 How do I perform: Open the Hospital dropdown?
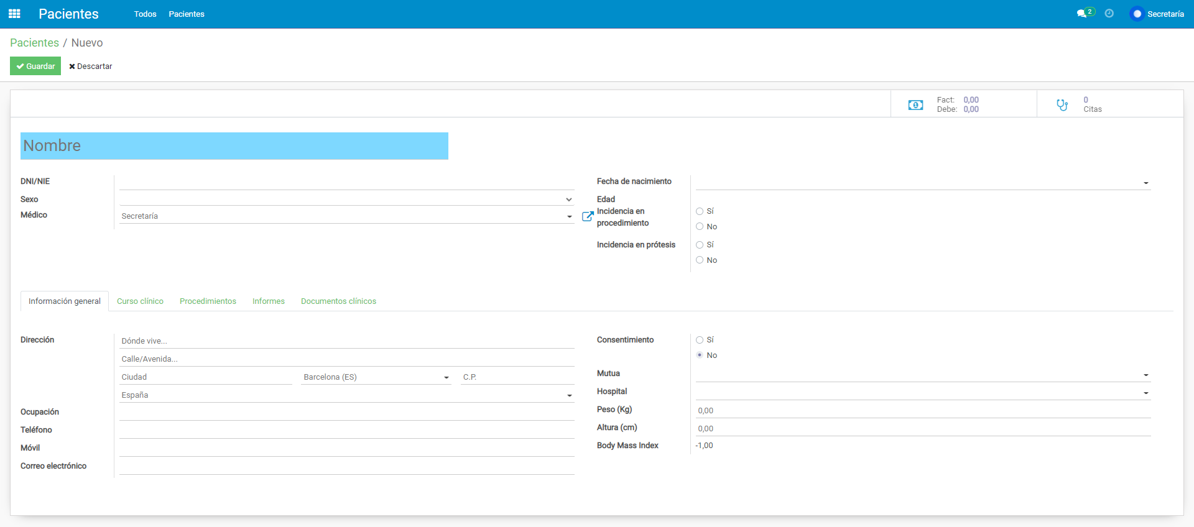coord(923,393)
